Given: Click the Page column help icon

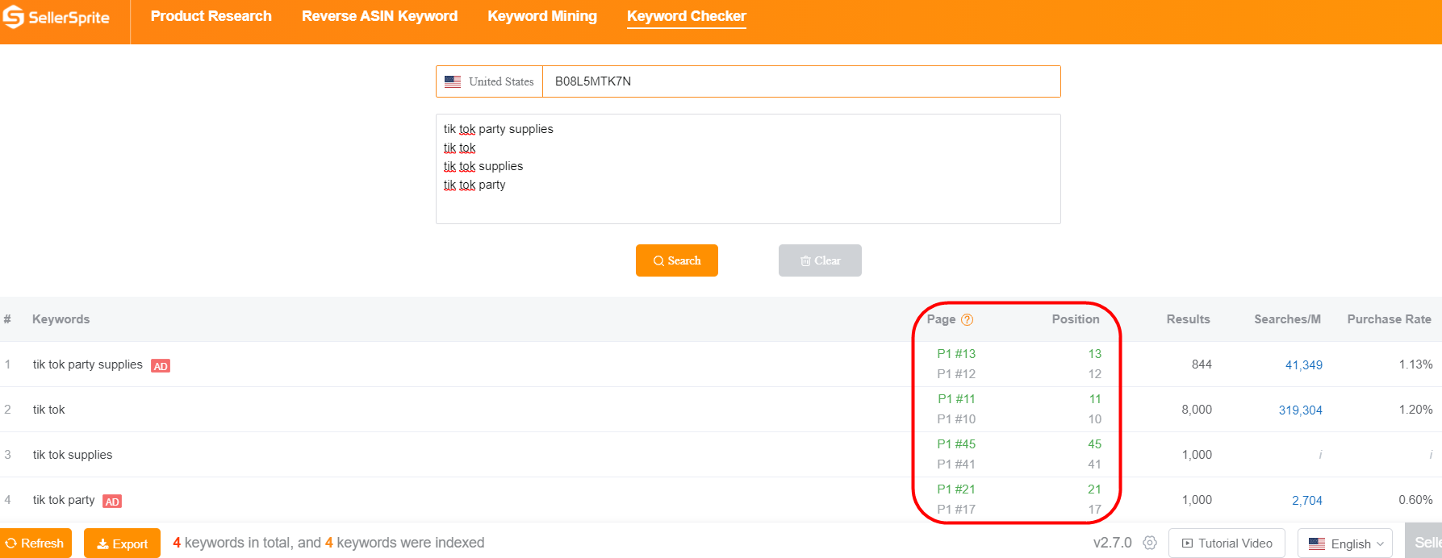Looking at the screenshot, I should click(x=967, y=319).
